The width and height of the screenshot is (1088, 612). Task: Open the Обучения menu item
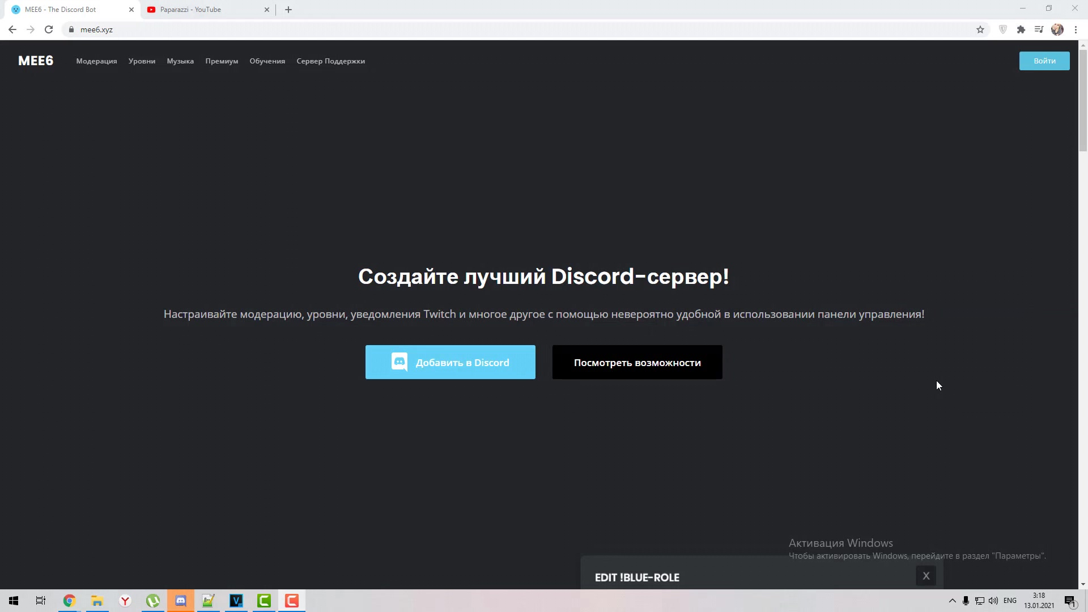267,61
